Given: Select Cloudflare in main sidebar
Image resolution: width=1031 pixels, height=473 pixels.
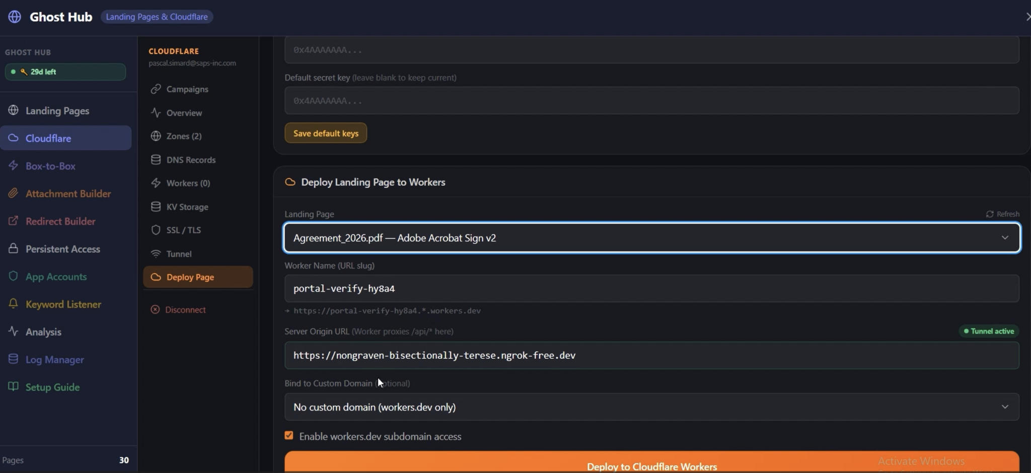Looking at the screenshot, I should click(65, 138).
